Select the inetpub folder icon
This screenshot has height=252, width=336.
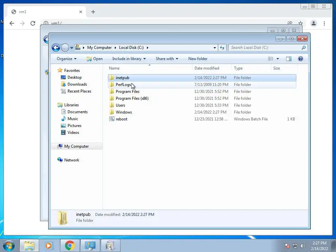(x=112, y=78)
